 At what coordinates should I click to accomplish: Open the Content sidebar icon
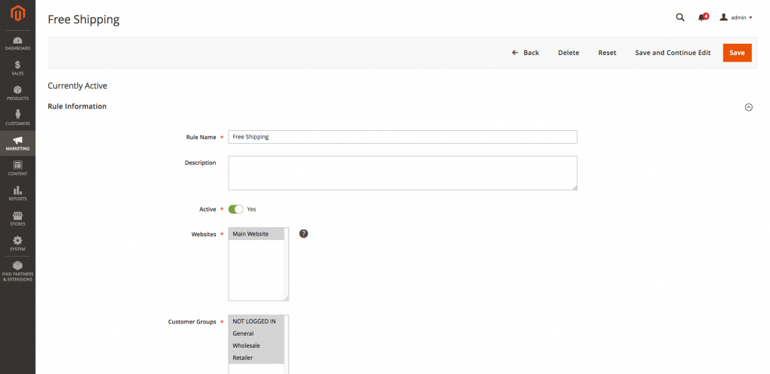click(x=17, y=168)
